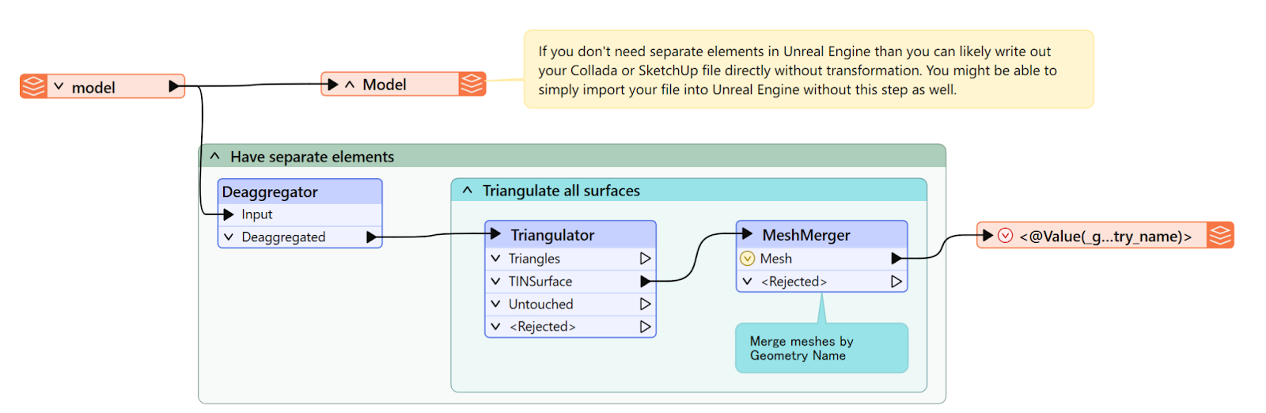This screenshot has width=1266, height=413.
Task: Select the yellow Unreal Engine annotation note
Action: pyautogui.click(x=809, y=70)
